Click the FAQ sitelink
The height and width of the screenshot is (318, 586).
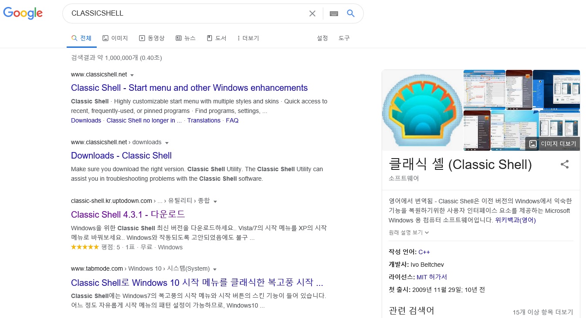232,120
